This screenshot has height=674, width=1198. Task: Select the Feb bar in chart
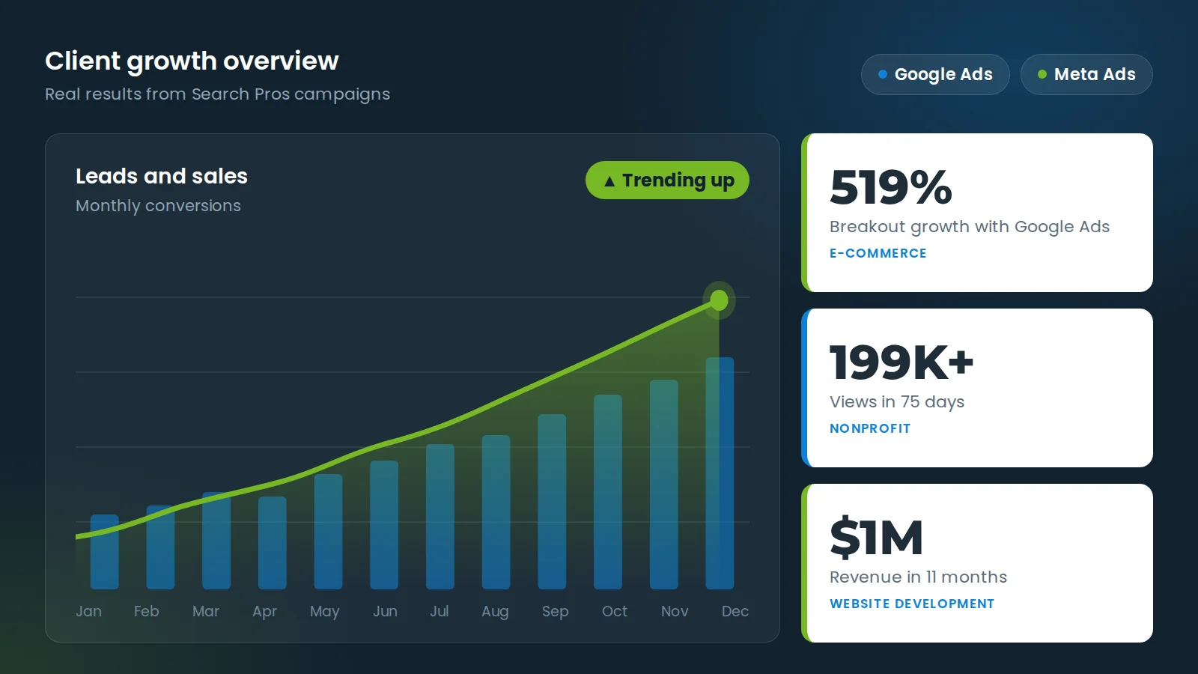tap(160, 547)
